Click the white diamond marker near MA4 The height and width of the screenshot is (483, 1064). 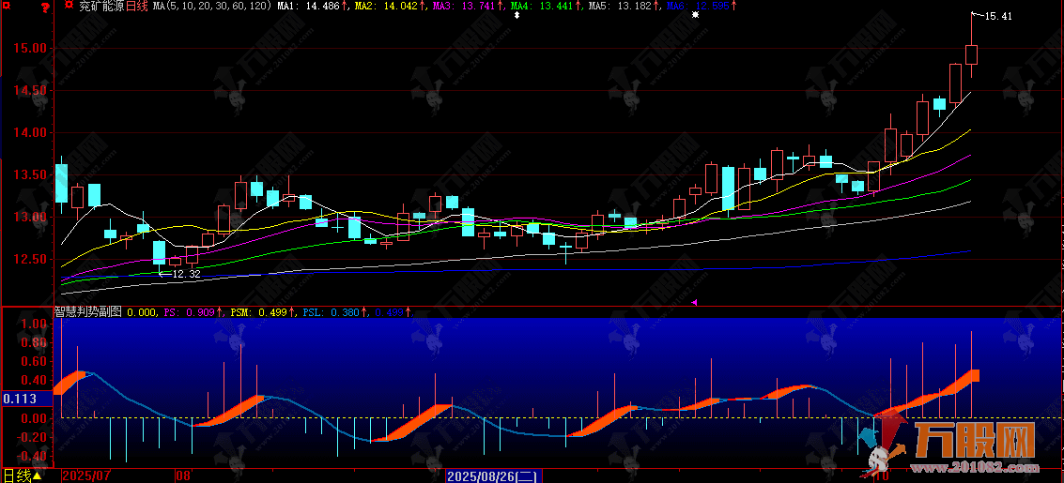(x=515, y=16)
